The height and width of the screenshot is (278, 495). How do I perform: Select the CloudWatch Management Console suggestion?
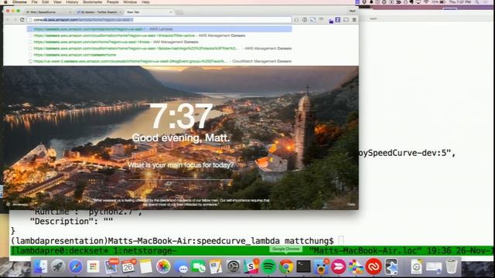pos(159,61)
